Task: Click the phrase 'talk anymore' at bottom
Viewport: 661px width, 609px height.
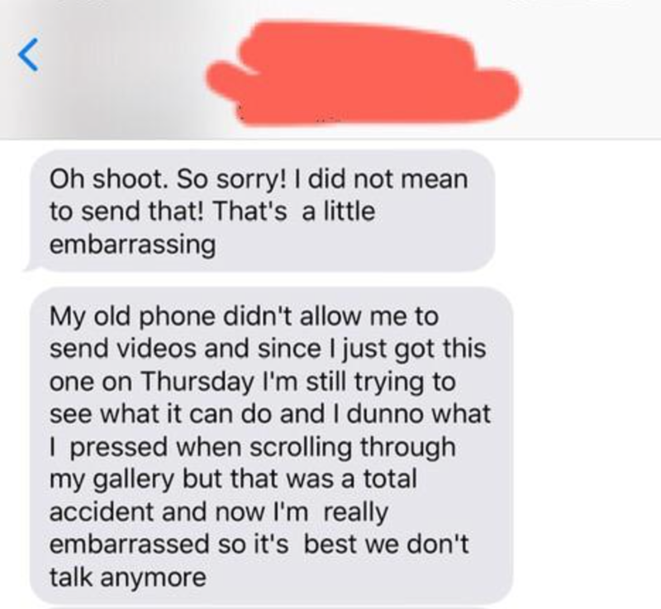Action: 128,577
